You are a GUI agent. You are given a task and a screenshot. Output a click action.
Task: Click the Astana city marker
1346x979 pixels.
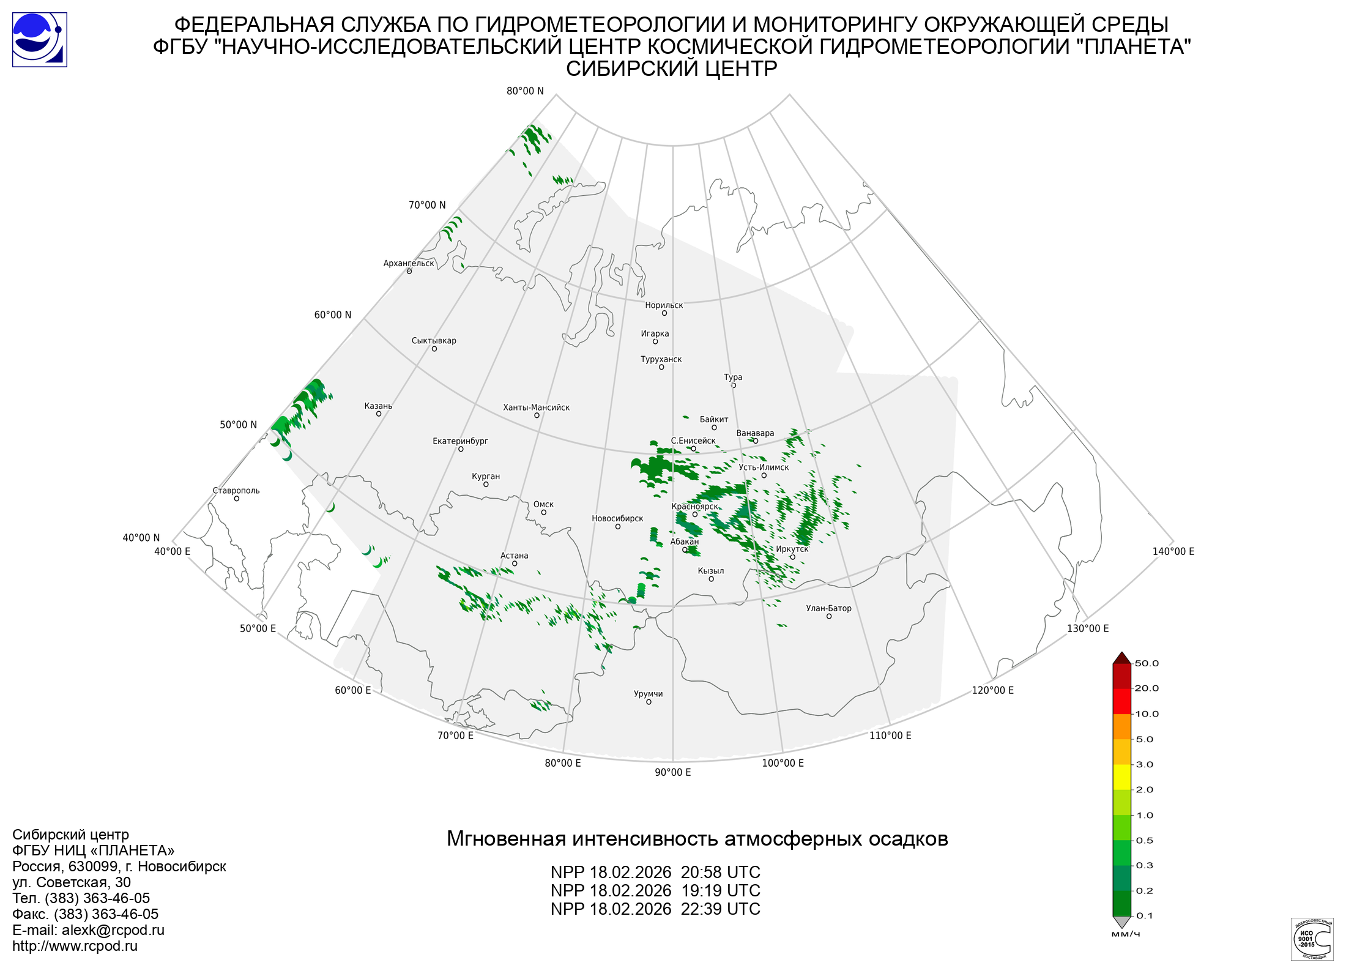pos(515,564)
